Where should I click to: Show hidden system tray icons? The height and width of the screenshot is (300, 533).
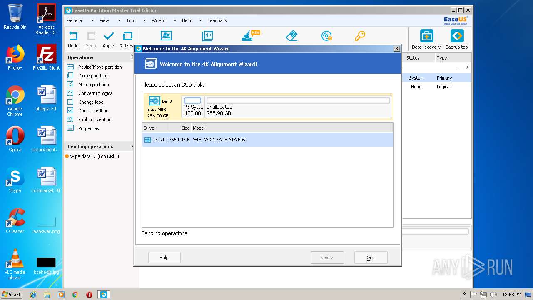tap(465, 294)
